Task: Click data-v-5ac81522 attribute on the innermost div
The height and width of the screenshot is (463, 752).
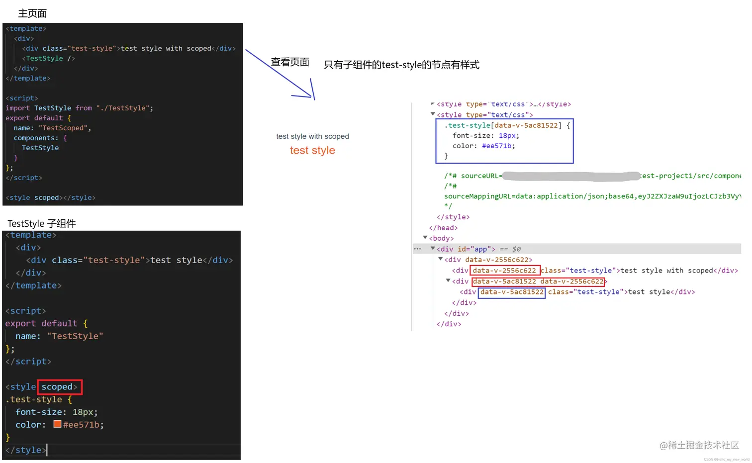Action: [x=512, y=292]
